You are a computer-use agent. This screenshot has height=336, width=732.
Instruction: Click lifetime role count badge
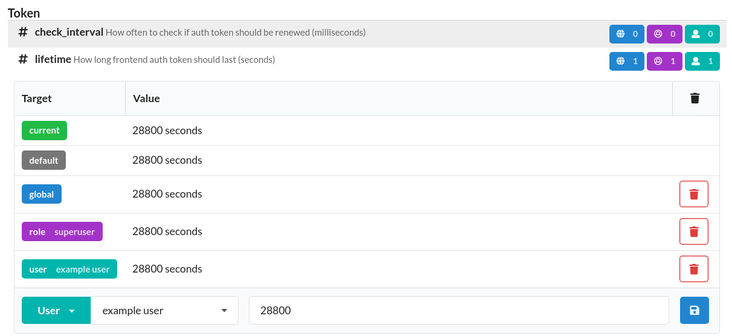664,61
